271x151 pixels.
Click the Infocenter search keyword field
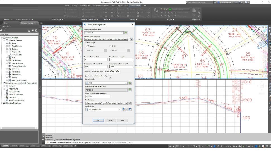coord(200,2)
